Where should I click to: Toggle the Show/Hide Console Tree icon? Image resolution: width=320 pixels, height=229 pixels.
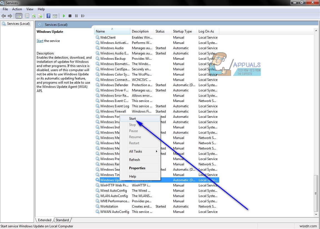point(19,16)
